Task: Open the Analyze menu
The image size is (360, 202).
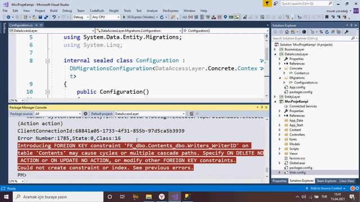Action: [x=152, y=11]
